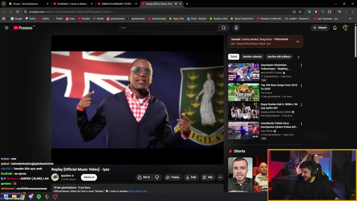This screenshot has width=357, height=201.
Task: Open the lnk.to link in description
Action: [x=138, y=192]
